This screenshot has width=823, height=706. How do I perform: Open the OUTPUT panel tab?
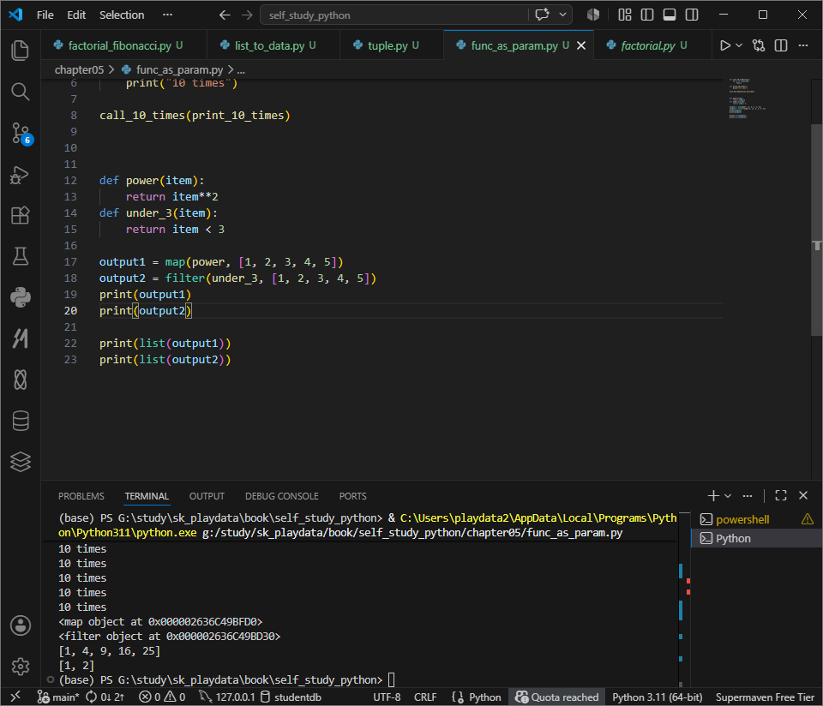click(207, 496)
